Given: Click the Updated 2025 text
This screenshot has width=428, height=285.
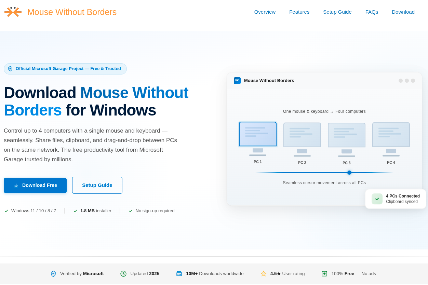Looking at the screenshot, I should point(145,274).
